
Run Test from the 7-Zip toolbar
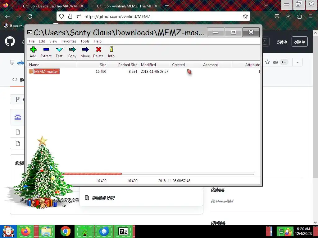pyautogui.click(x=59, y=52)
